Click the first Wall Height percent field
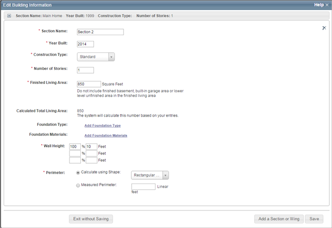 click(75, 147)
